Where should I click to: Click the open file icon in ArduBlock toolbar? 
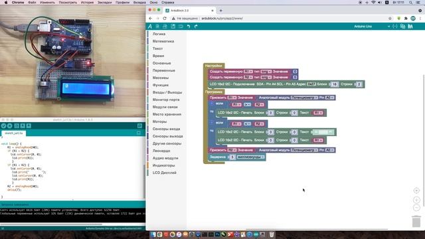coord(165,27)
